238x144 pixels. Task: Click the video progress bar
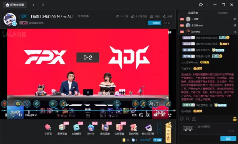point(88,110)
